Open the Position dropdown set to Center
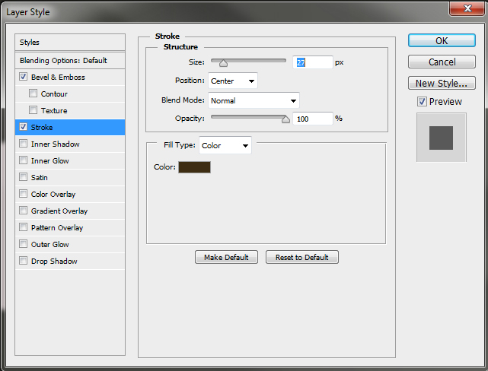Screen dimensions: 488x371 [x=233, y=81]
